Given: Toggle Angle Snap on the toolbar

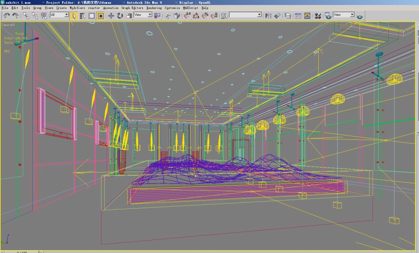Looking at the screenshot, I should (x=196, y=16).
